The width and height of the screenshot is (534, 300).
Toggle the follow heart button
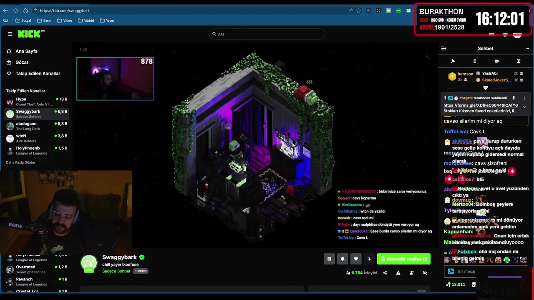tap(356, 259)
